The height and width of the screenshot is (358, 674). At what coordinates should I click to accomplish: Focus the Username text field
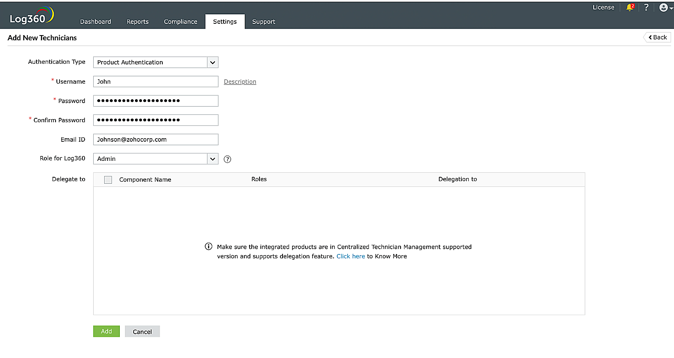155,81
